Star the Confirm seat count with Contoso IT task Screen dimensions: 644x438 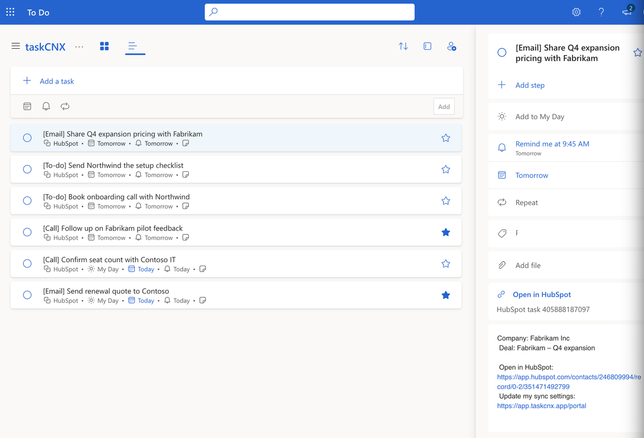(x=446, y=264)
